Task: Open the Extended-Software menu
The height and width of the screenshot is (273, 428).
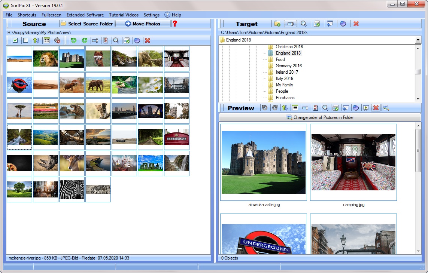Action: tap(85, 15)
